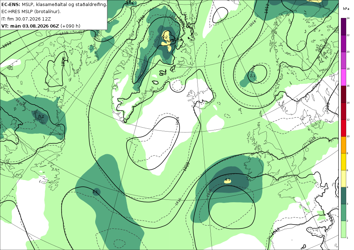Click the dark teal 3–4 hPa legend swatch
Screen dimensions: 354x250
tap(344, 196)
